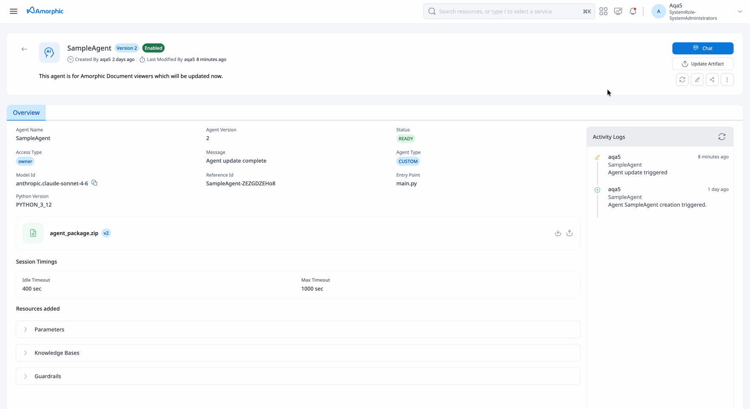Click the READY status badge
Screen dimensions: 750x409
[x=406, y=139]
